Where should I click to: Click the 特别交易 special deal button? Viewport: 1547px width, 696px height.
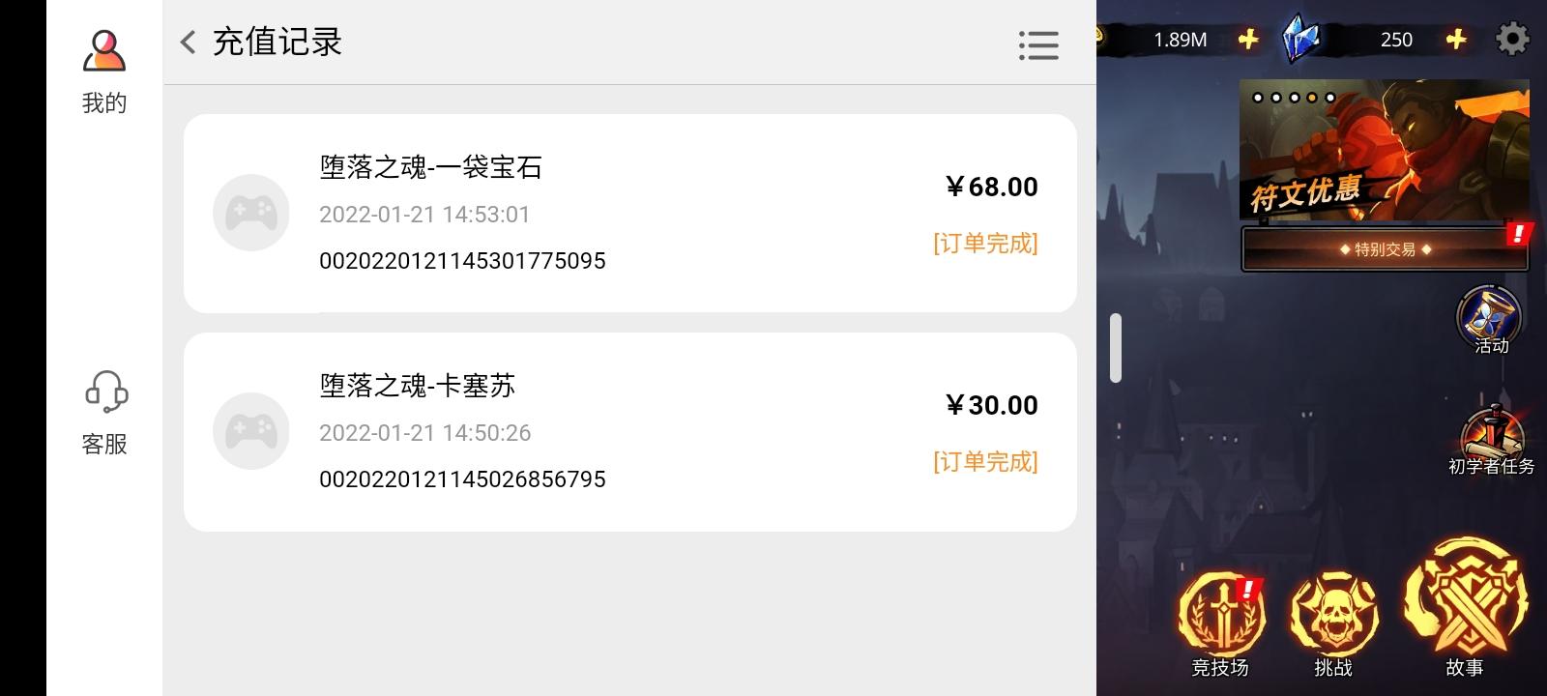click(1385, 249)
